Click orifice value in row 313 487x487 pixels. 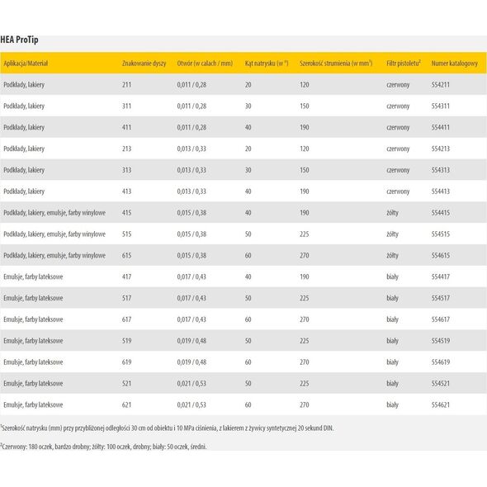pos(191,170)
